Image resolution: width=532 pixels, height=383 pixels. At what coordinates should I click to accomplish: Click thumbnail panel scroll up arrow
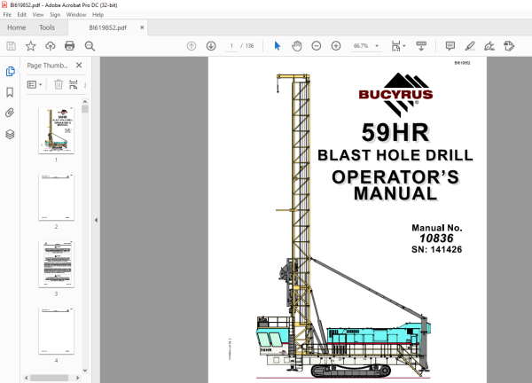click(85, 102)
